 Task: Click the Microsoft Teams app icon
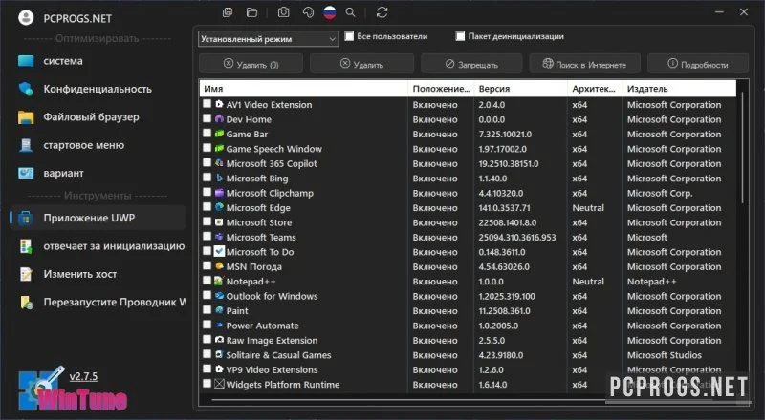pyautogui.click(x=219, y=237)
